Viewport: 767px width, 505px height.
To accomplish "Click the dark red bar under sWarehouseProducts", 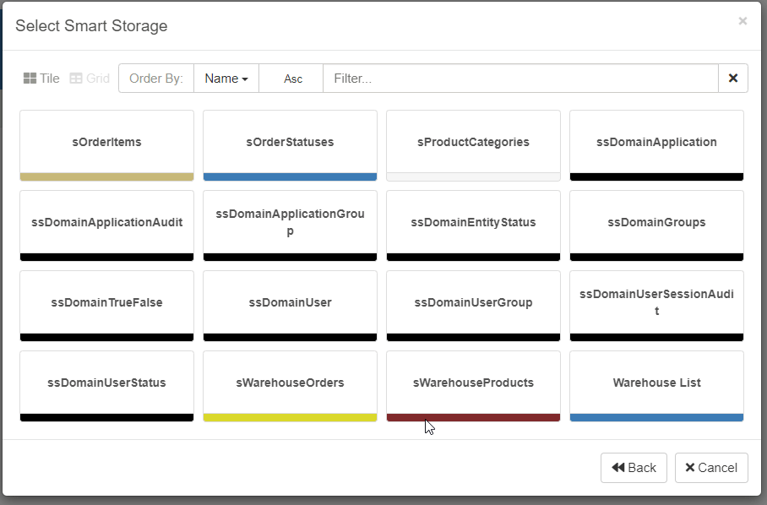I will [473, 417].
